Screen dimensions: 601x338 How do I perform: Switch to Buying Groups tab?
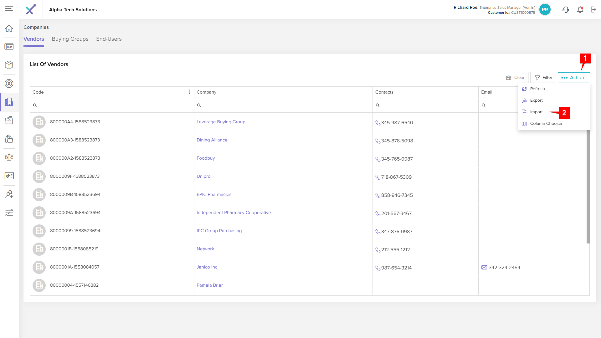tap(70, 39)
